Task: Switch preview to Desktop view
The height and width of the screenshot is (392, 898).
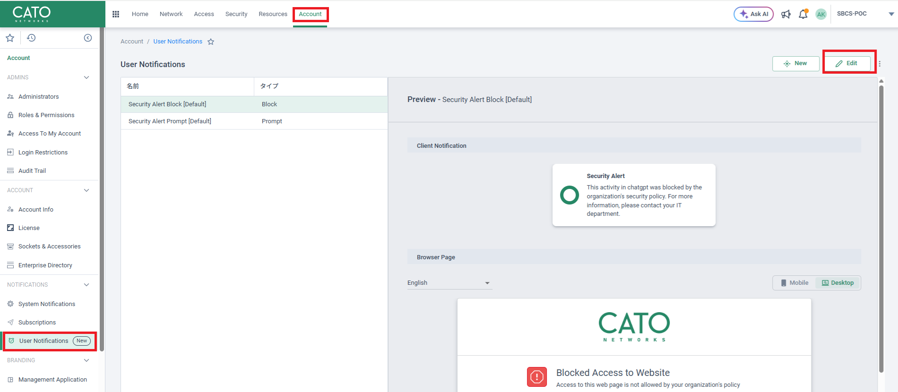Action: tap(838, 283)
